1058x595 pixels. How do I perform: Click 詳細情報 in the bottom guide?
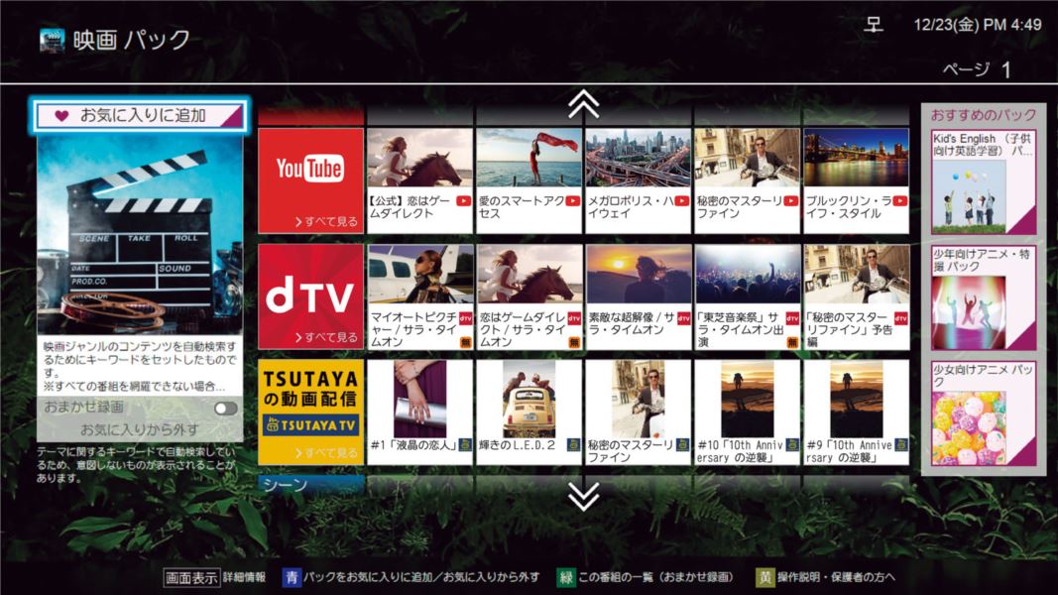244,577
